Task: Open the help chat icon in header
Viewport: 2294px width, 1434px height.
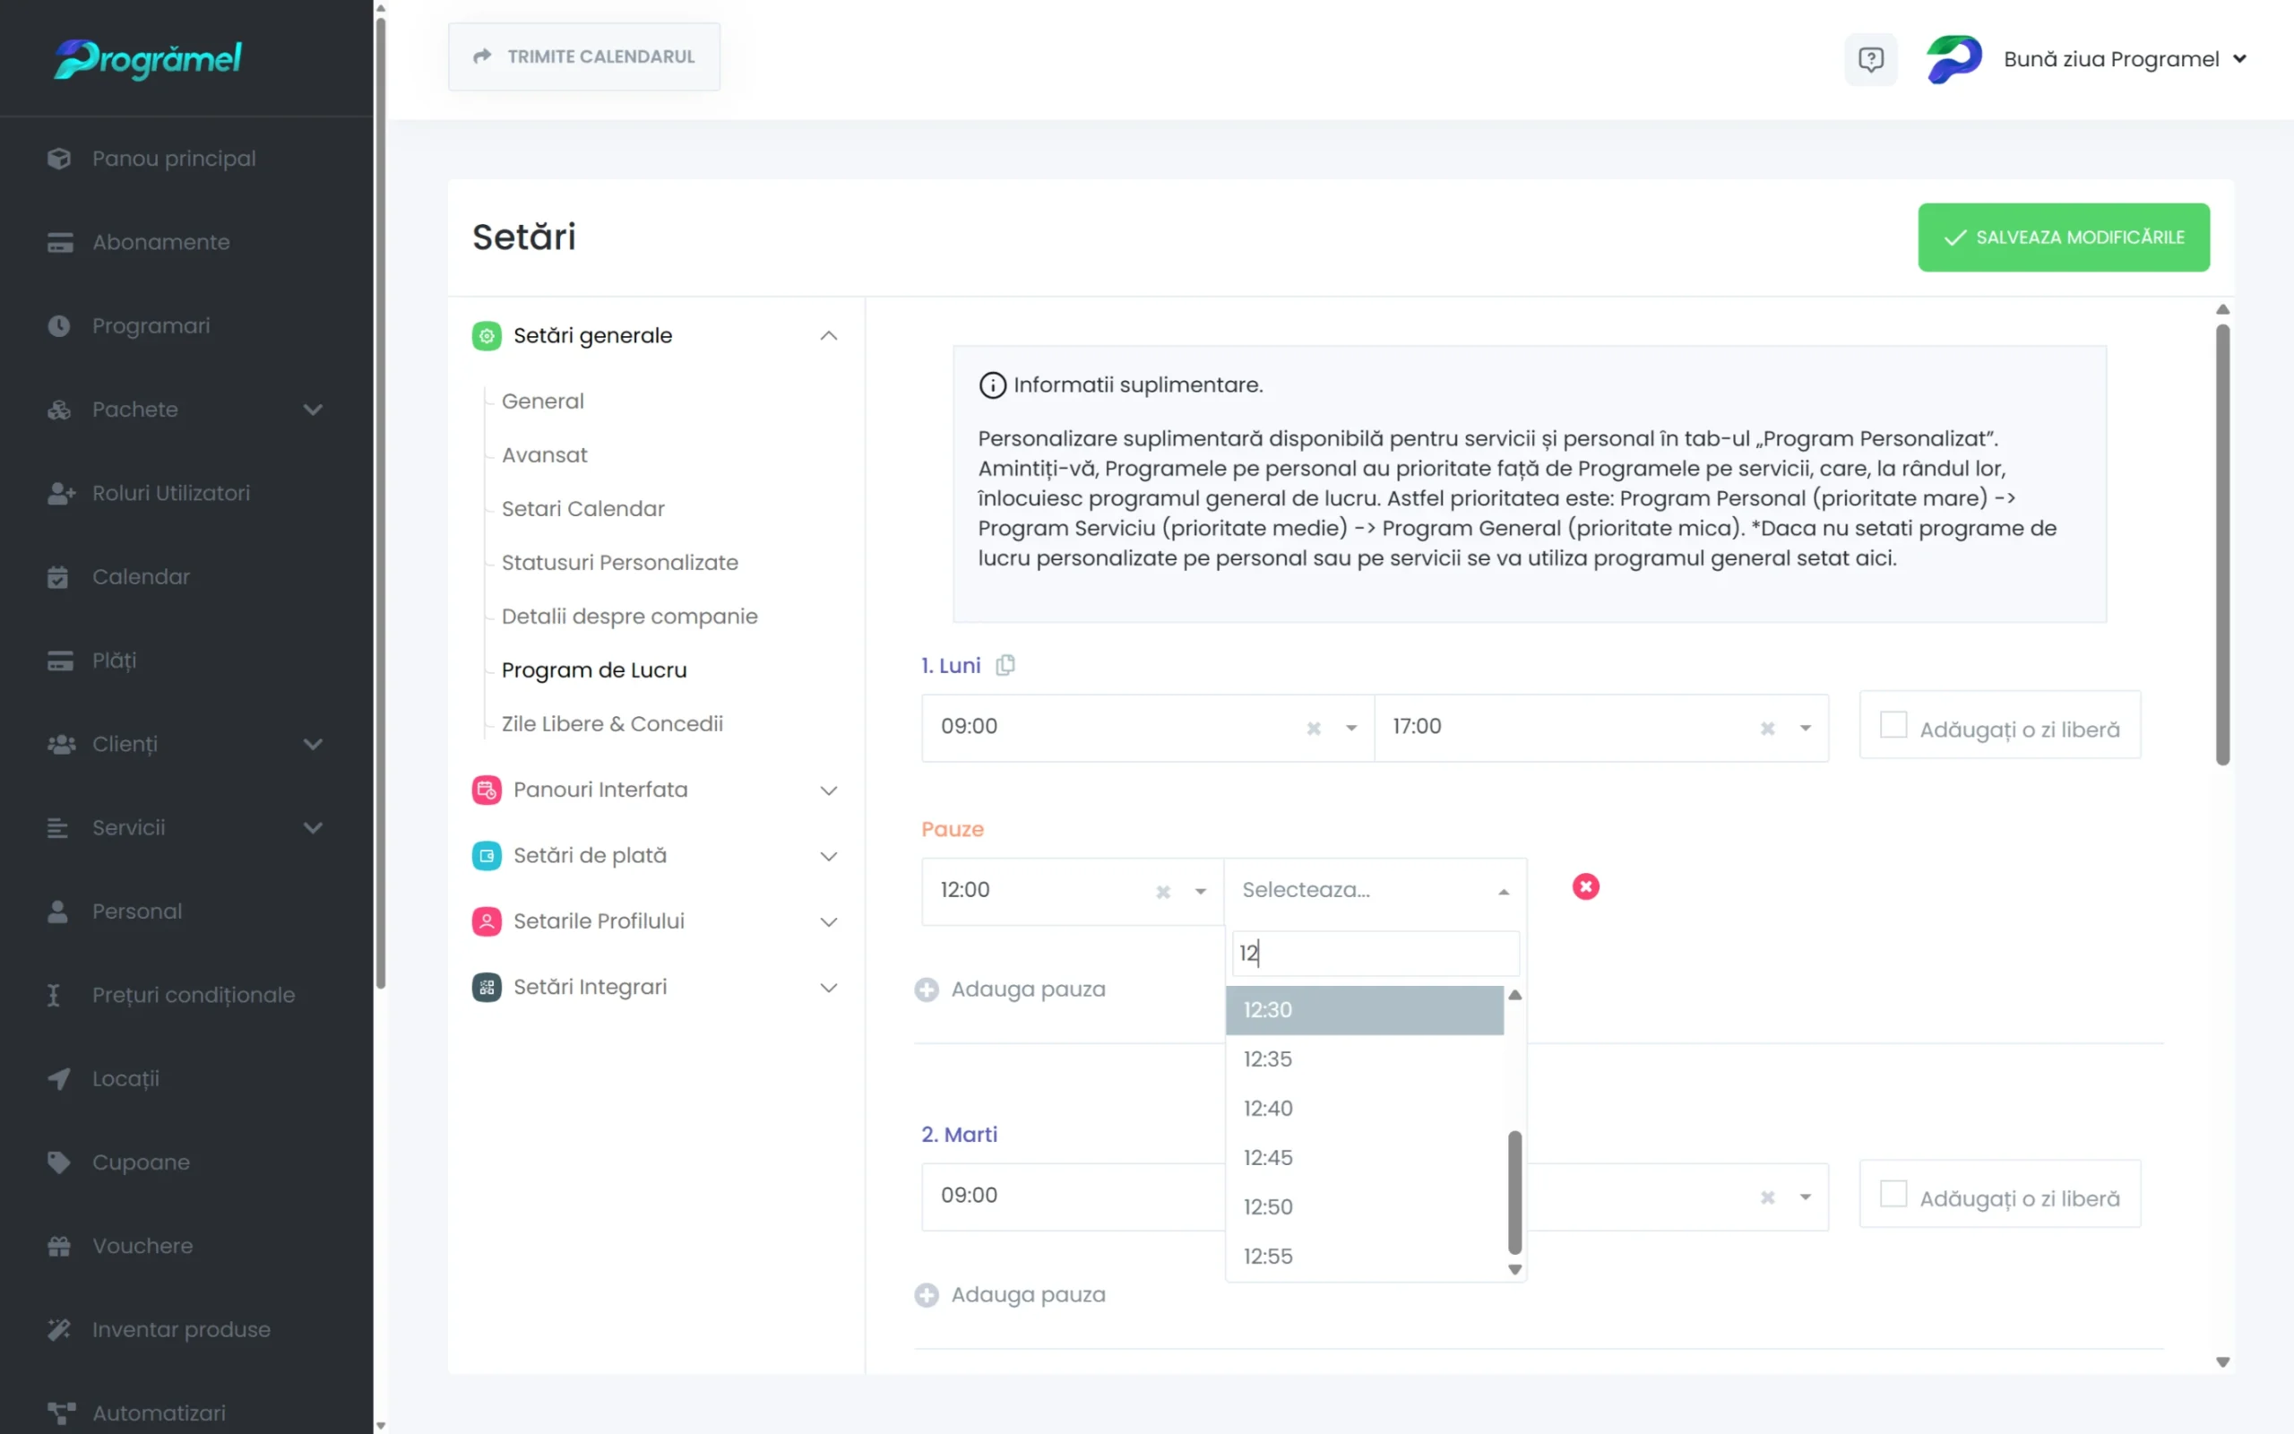Action: pos(1870,60)
